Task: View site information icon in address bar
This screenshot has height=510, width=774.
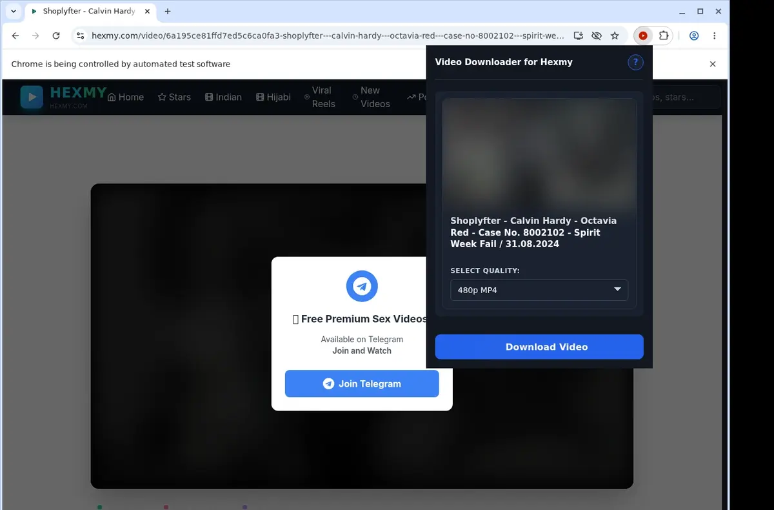Action: coord(80,36)
